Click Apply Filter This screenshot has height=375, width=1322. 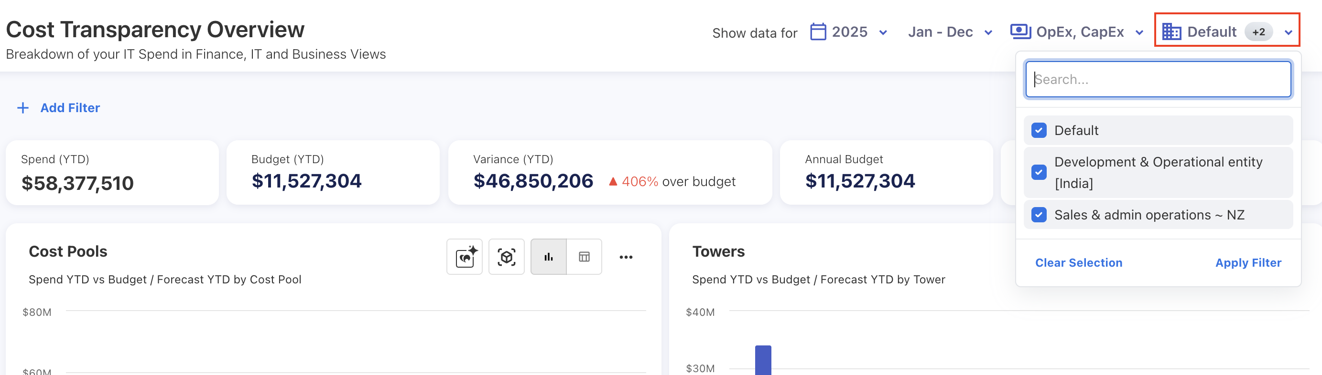(x=1247, y=263)
